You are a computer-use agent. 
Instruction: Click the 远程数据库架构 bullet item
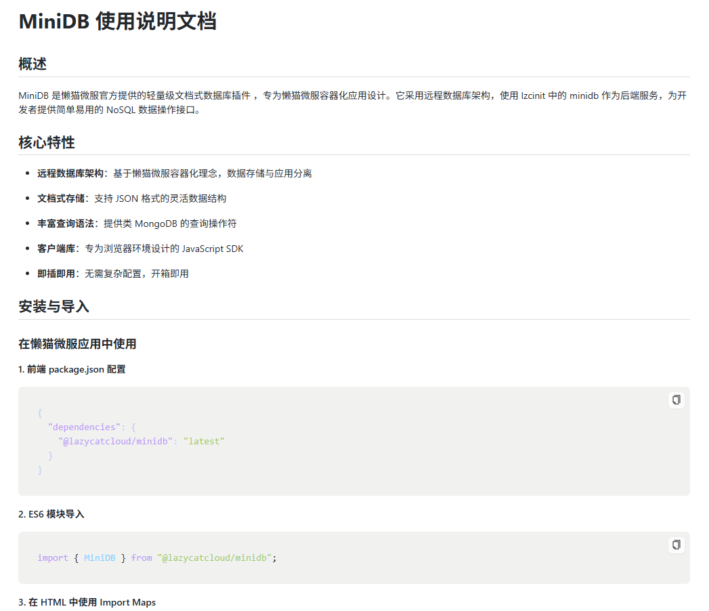[x=175, y=173]
